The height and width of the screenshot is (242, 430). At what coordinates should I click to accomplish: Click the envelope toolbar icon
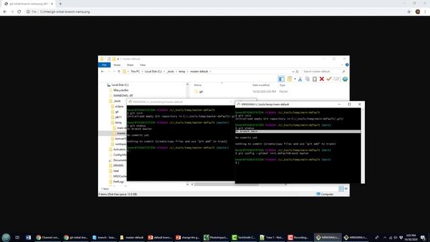pyautogui.click(x=336, y=79)
